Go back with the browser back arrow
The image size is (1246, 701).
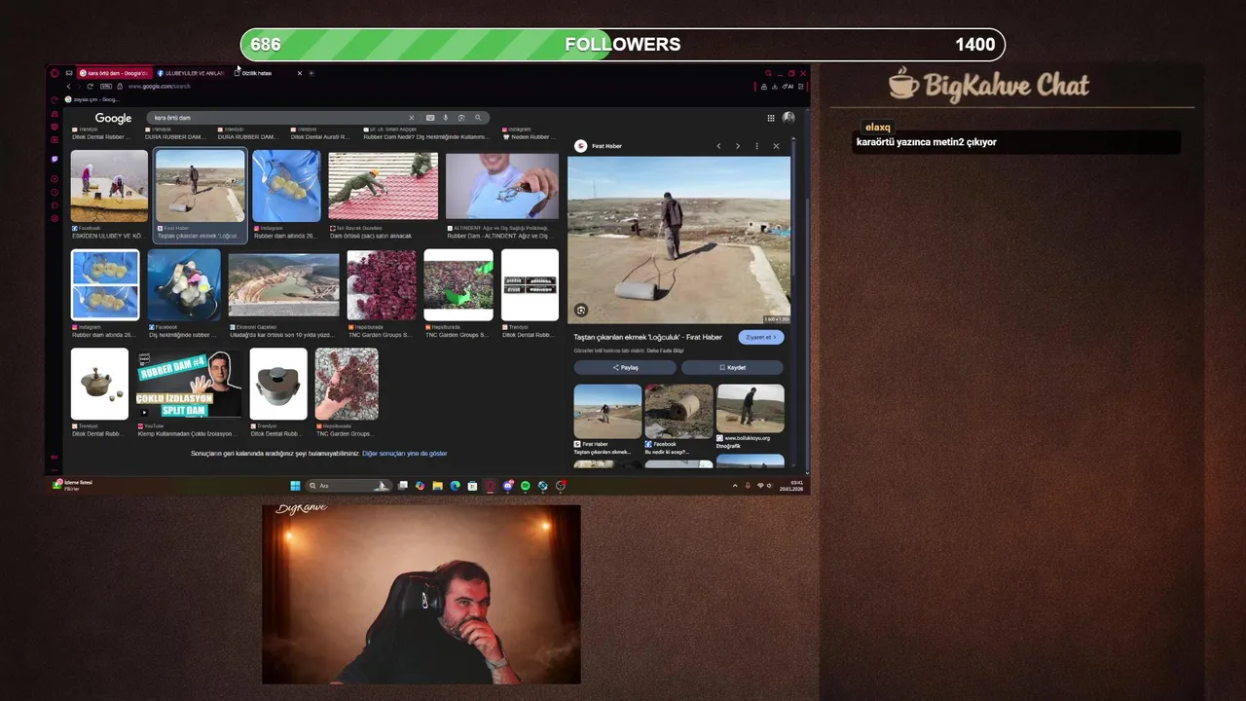coord(68,86)
